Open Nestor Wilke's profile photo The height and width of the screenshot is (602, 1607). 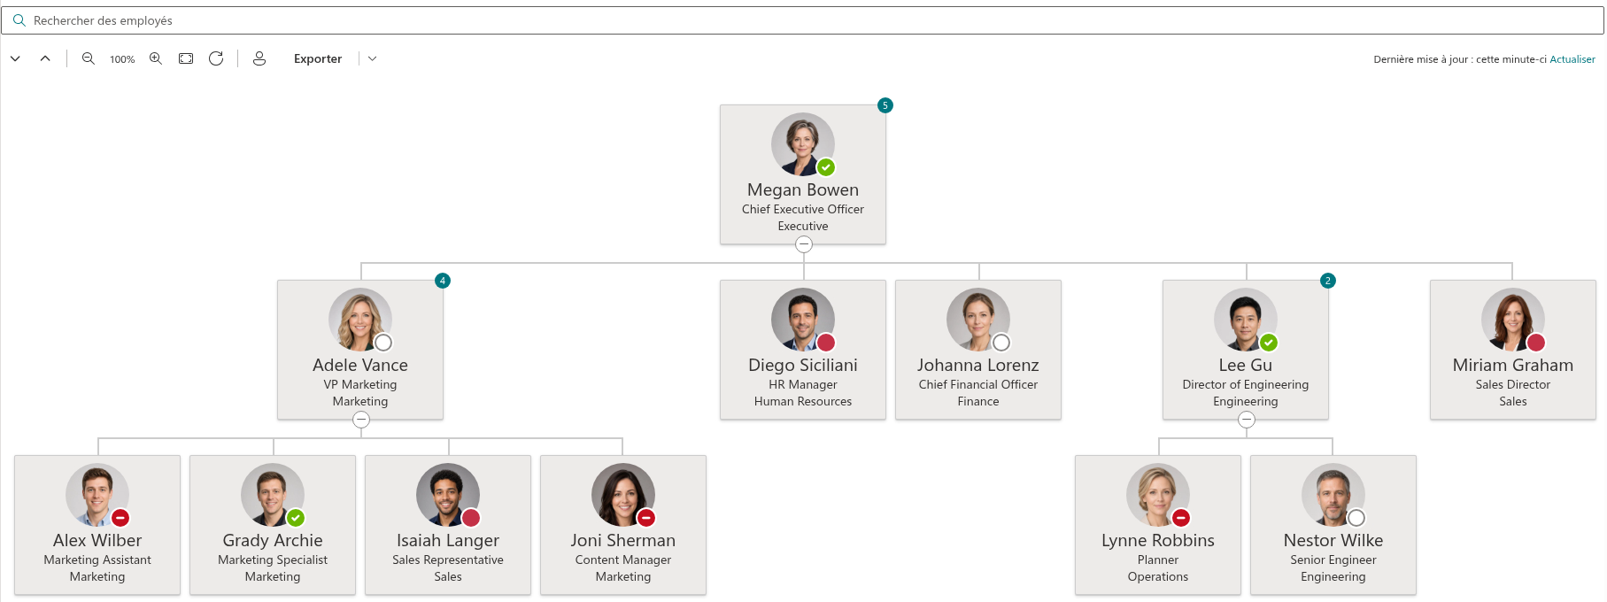coord(1333,495)
